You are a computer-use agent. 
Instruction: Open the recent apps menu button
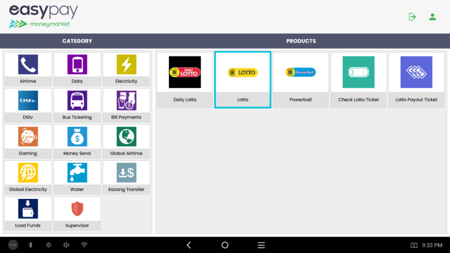261,245
